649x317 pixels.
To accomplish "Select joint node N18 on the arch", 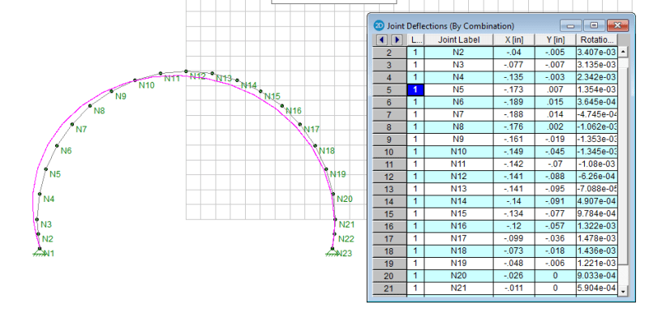I will click(315, 146).
